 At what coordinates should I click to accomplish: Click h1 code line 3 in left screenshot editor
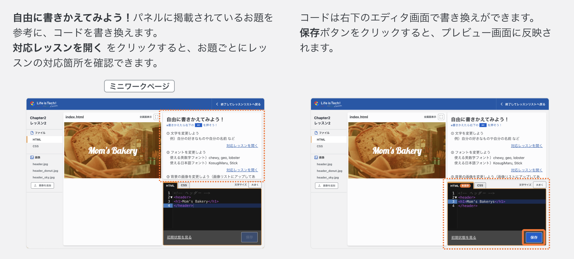tap(196, 201)
